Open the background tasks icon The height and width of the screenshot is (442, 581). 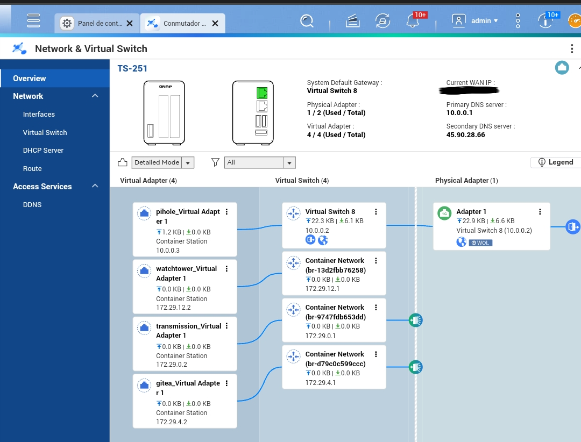coord(352,21)
